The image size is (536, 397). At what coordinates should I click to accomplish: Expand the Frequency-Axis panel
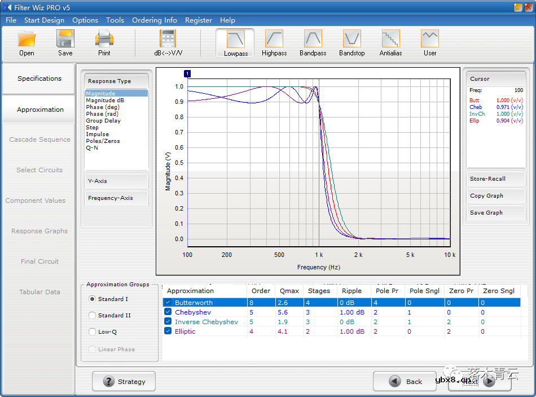pos(116,198)
